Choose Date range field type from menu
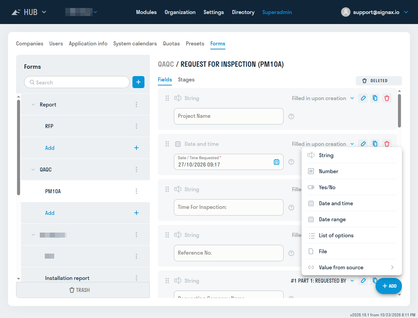418x318 pixels. tap(352, 219)
